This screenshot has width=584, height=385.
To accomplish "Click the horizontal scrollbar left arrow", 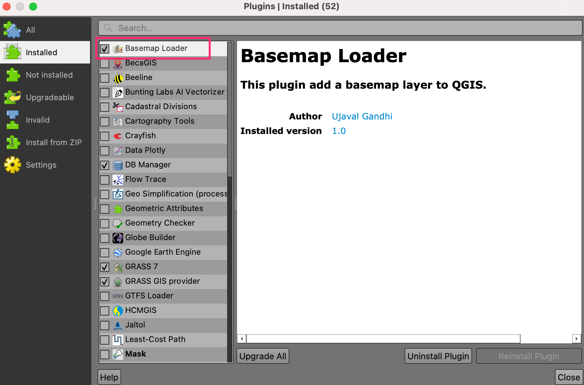I will [242, 339].
